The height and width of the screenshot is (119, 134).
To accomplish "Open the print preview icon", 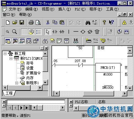I will tap(38, 22).
